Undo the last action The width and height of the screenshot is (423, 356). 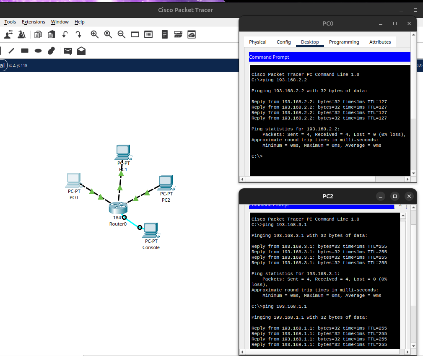point(65,34)
